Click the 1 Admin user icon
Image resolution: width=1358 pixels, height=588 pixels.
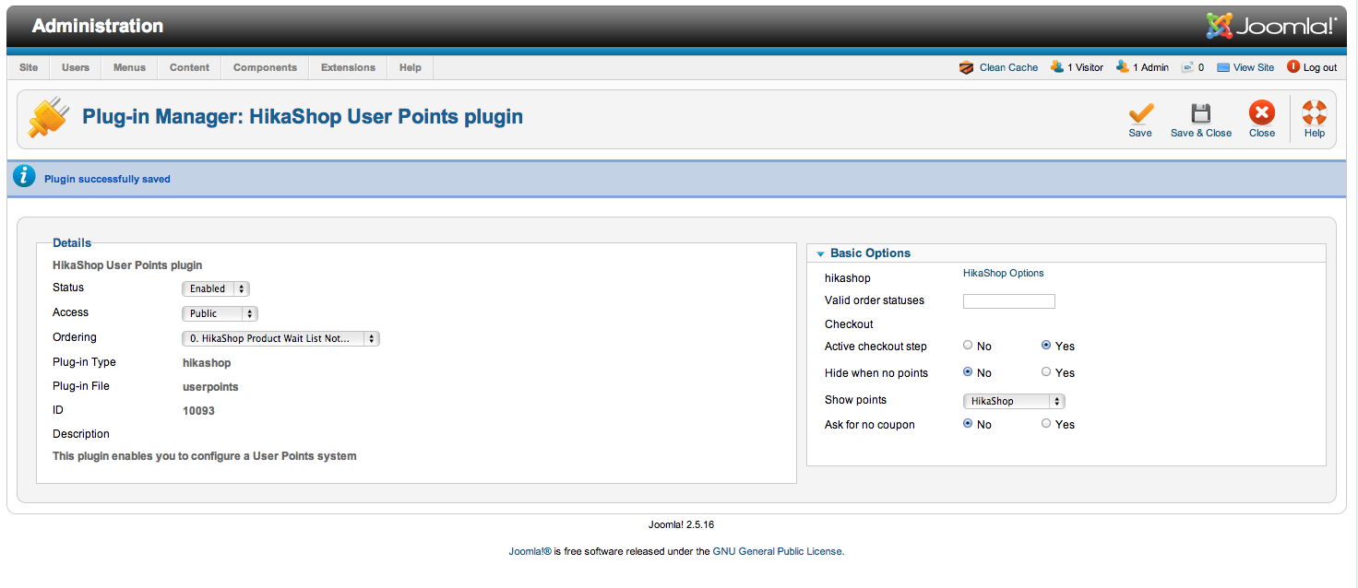click(1123, 67)
